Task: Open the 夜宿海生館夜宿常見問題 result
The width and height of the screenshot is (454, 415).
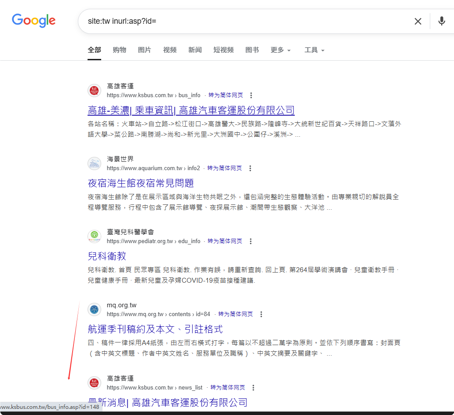Action: (x=141, y=183)
